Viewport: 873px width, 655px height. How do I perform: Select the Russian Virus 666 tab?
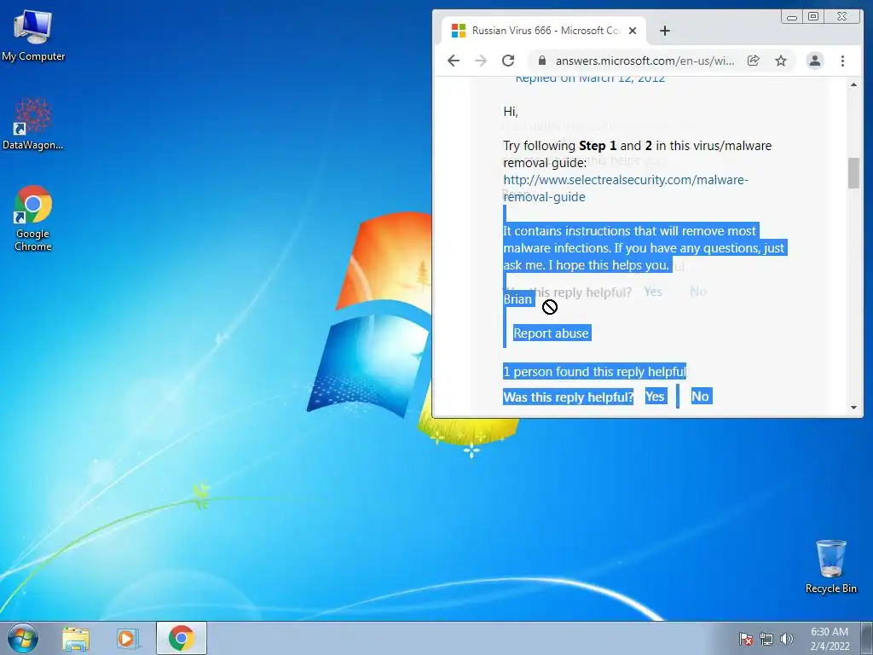tap(544, 31)
